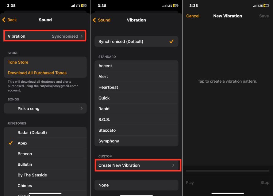Choose the S.O.S. vibration option
Image resolution: width=273 pixels, height=196 pixels.
(x=104, y=119)
